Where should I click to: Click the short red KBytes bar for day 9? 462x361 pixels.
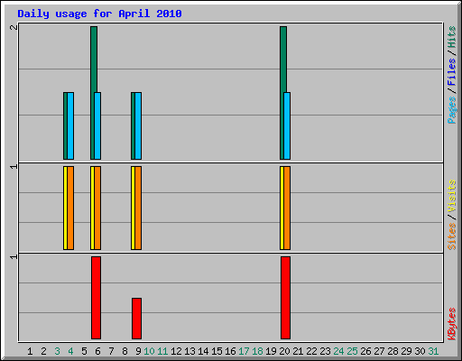(136, 319)
